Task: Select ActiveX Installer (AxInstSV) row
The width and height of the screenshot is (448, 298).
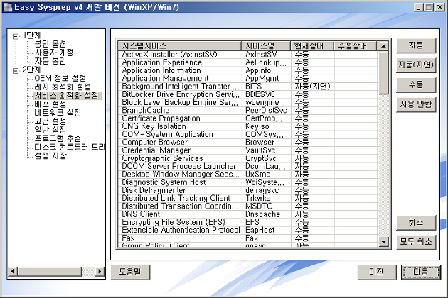Action: 247,55
